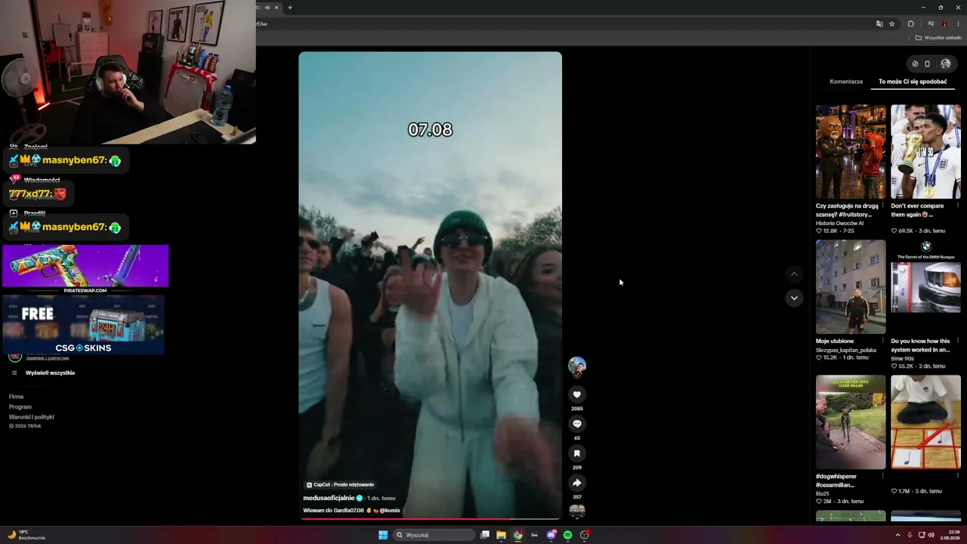Share the video using the arrow icon
Image resolution: width=967 pixels, height=544 pixels.
pyautogui.click(x=577, y=483)
